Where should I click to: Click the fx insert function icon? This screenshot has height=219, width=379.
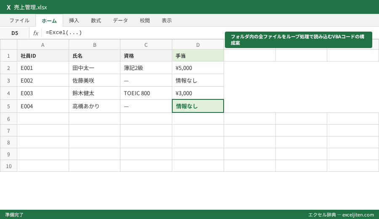click(x=36, y=33)
